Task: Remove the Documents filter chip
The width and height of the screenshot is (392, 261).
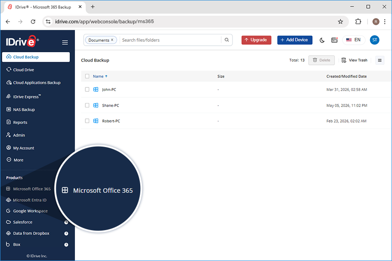Action: [x=112, y=40]
